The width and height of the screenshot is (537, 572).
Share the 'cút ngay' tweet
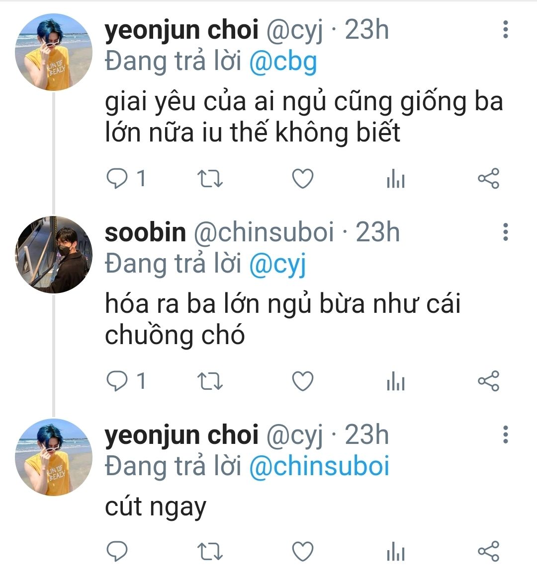(488, 551)
